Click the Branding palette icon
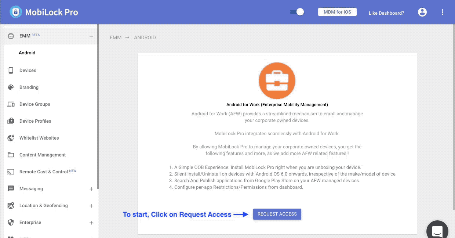Screen dimensions: 455x238 [11, 87]
